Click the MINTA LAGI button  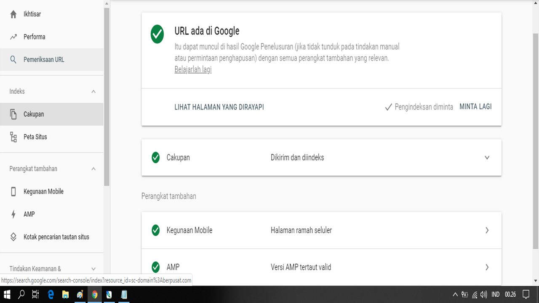coord(475,106)
